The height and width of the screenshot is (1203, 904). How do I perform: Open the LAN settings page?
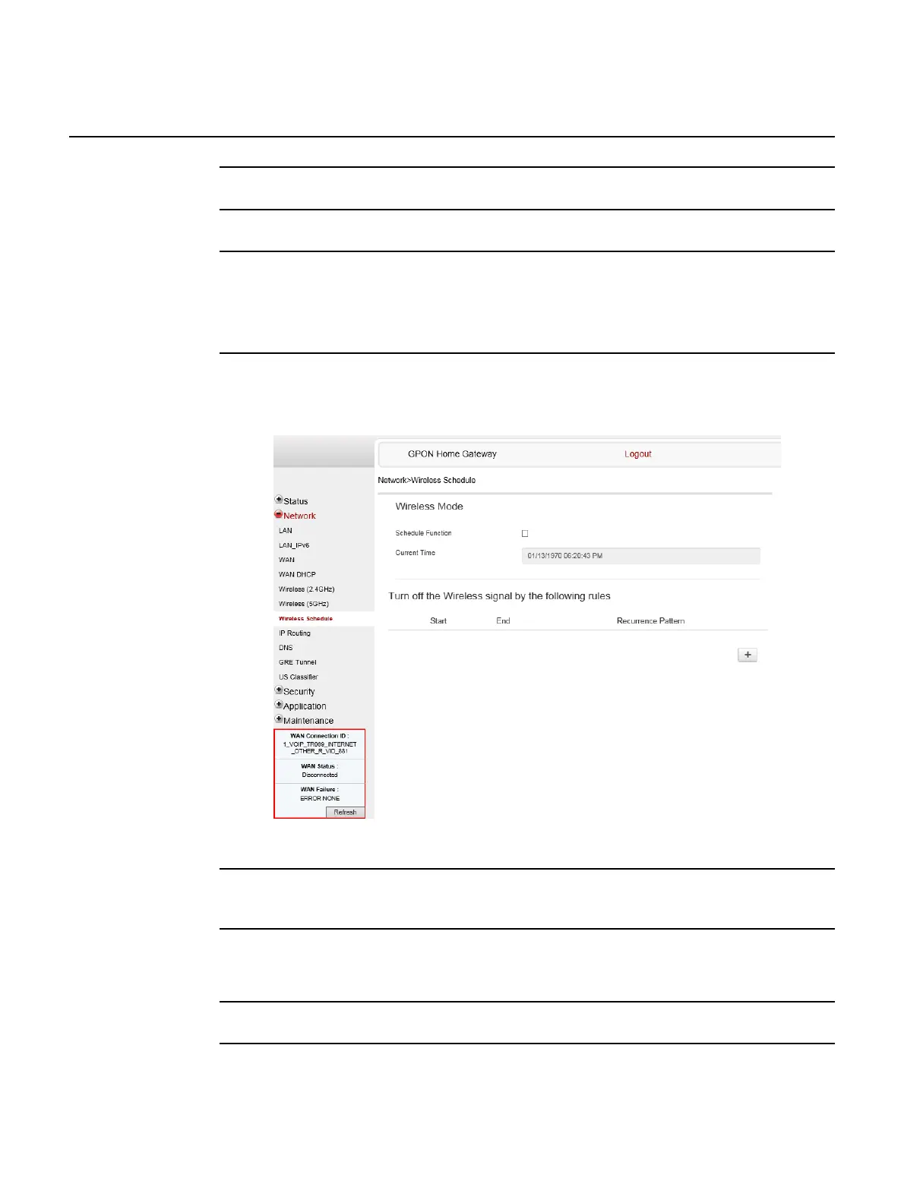(286, 530)
